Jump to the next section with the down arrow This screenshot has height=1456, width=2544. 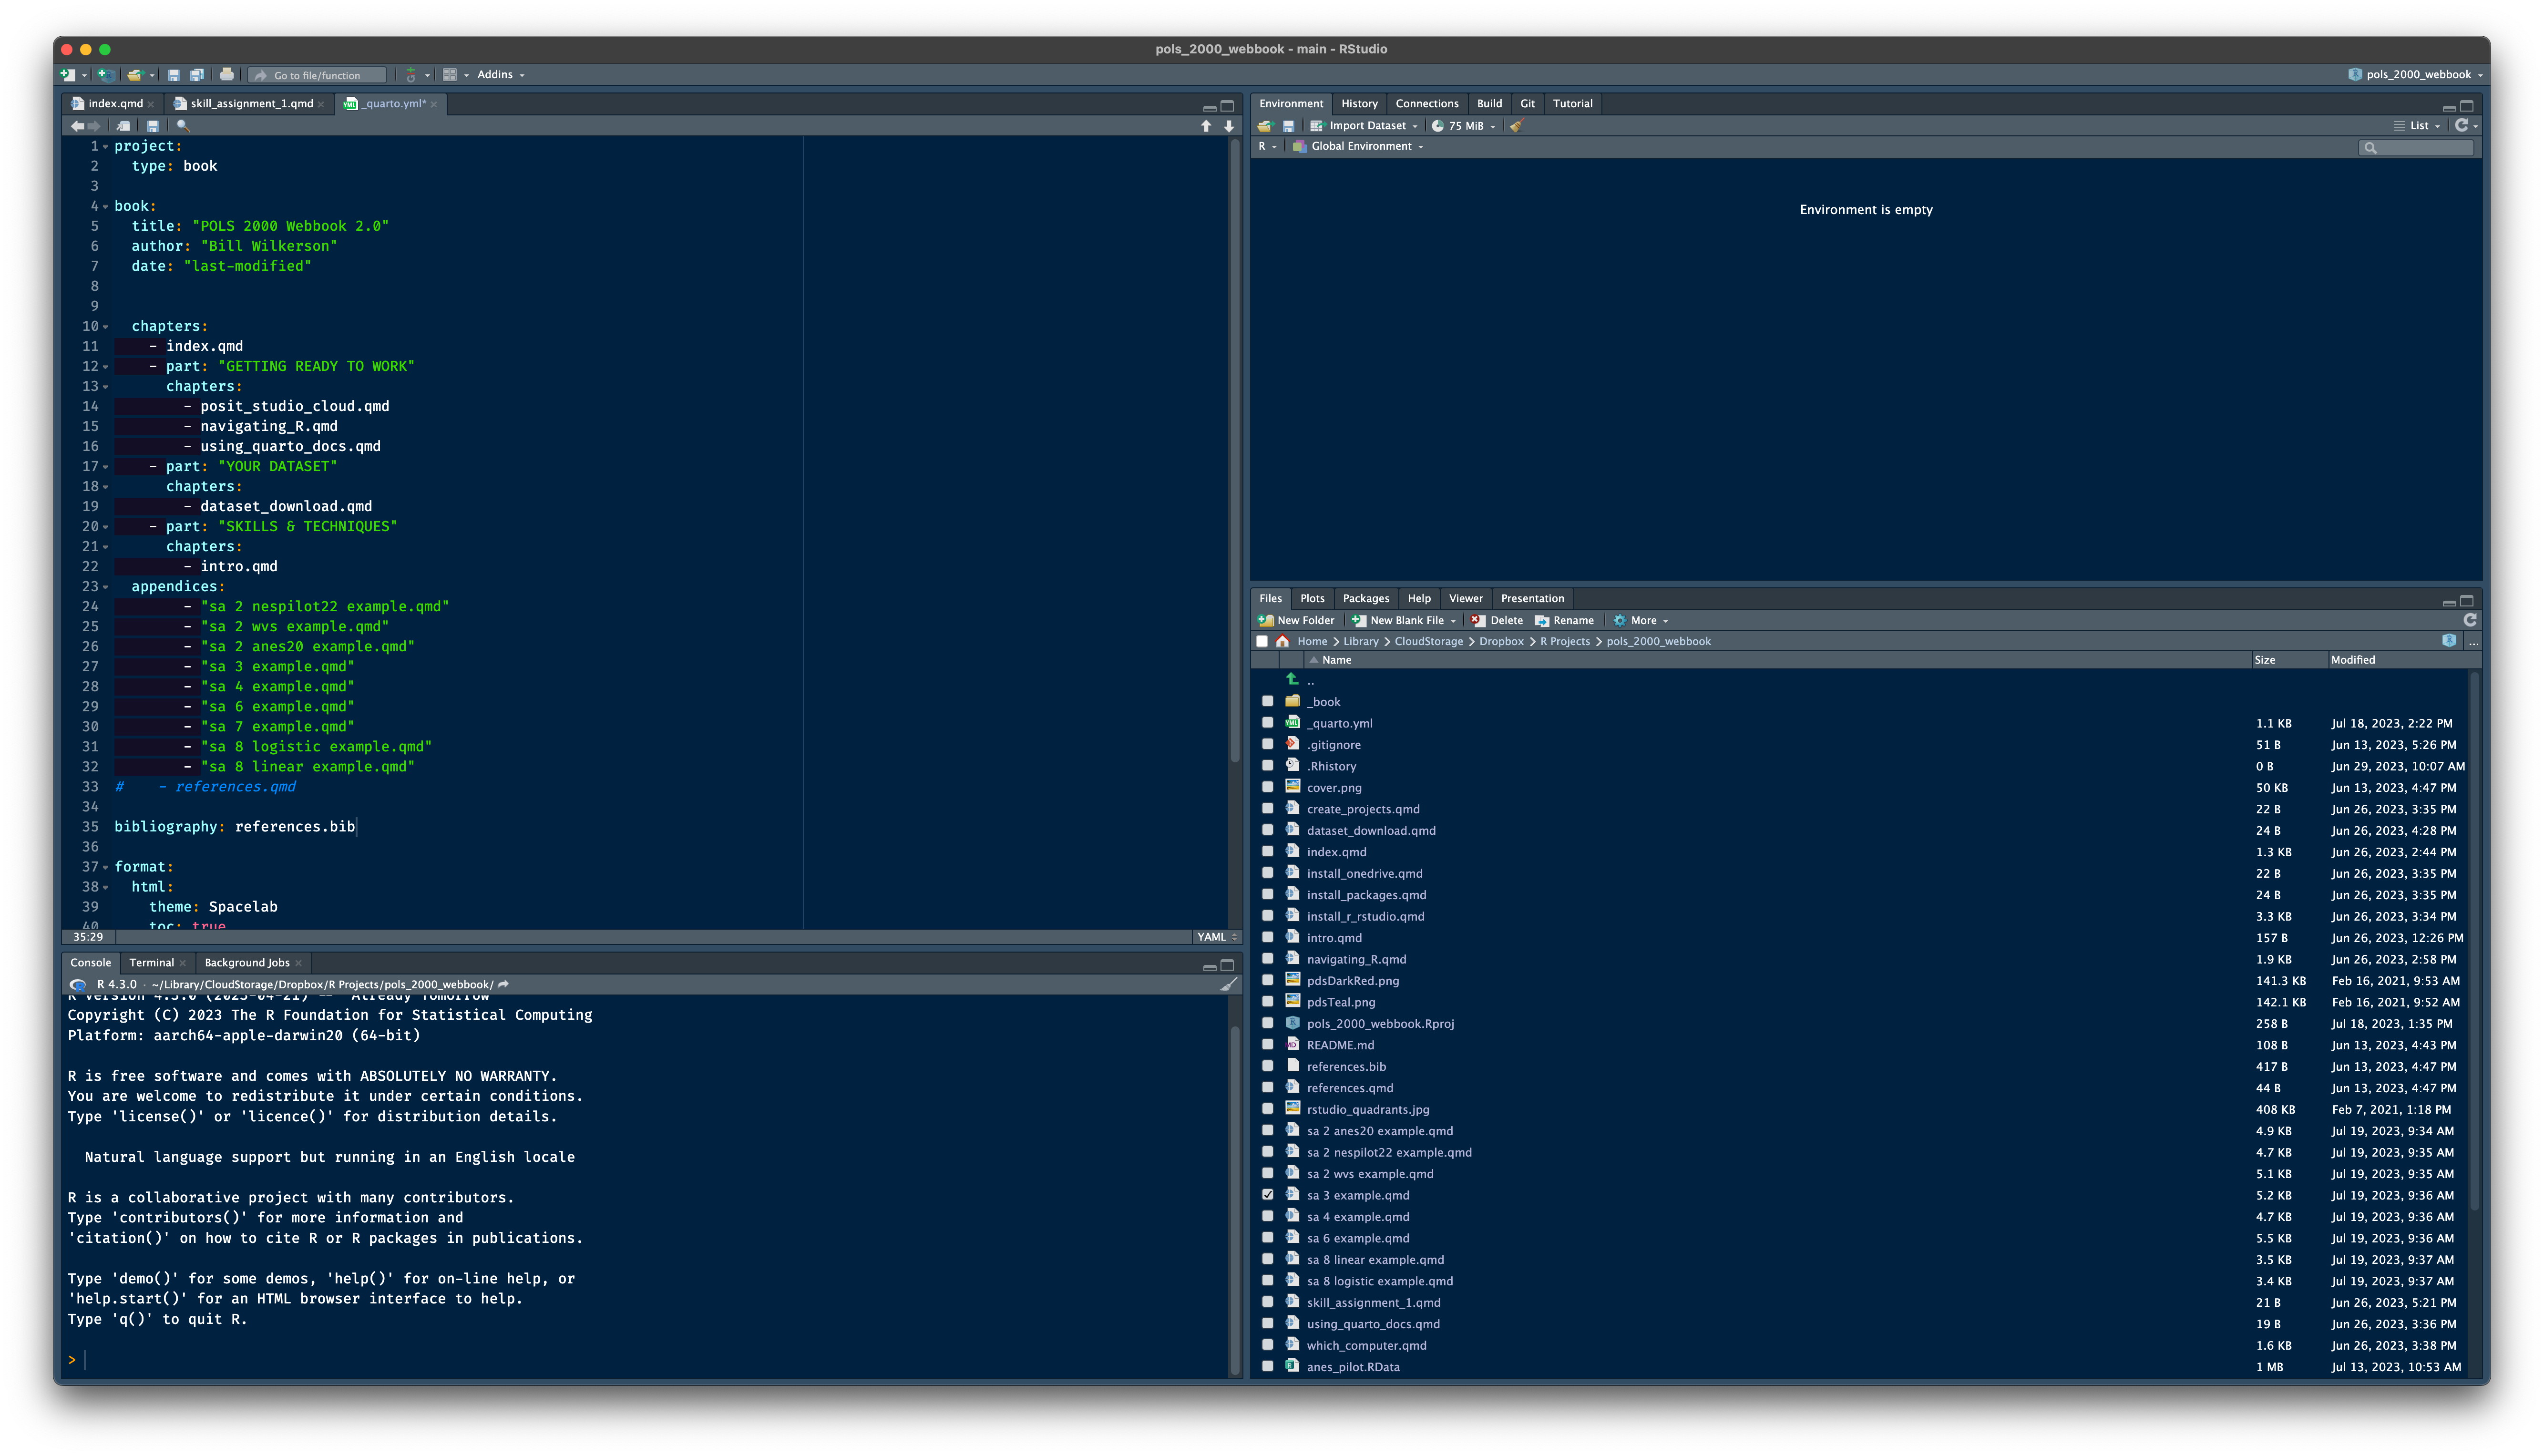tap(1229, 126)
